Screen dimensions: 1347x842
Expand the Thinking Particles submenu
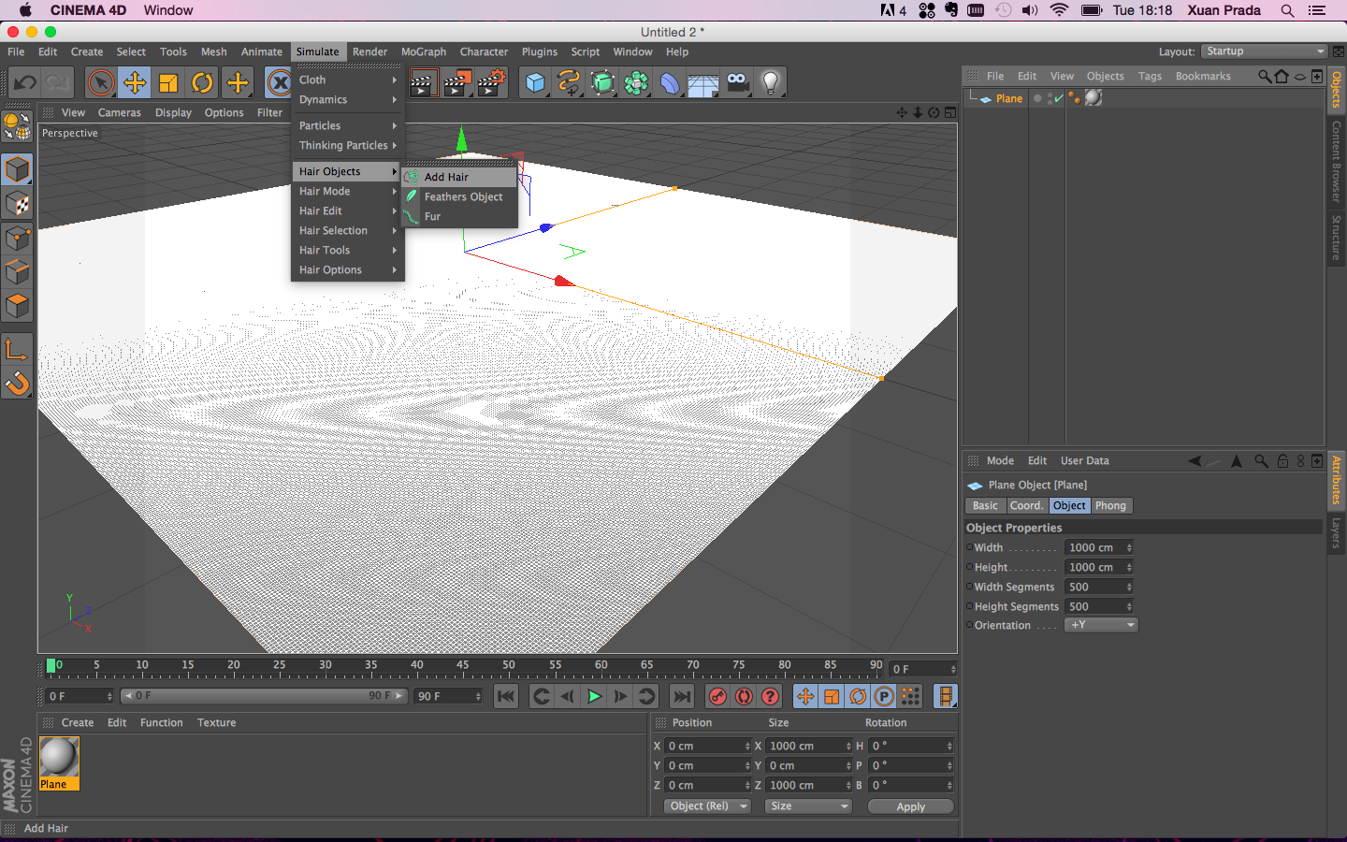pyautogui.click(x=347, y=145)
